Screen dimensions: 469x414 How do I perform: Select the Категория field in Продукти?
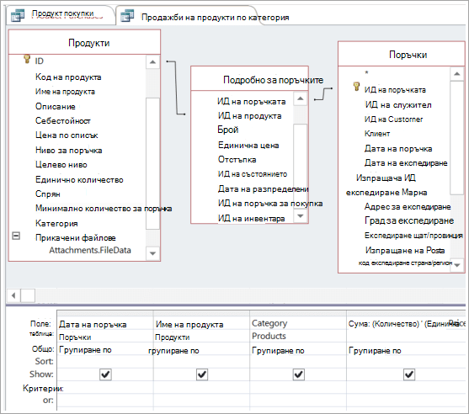pos(56,223)
